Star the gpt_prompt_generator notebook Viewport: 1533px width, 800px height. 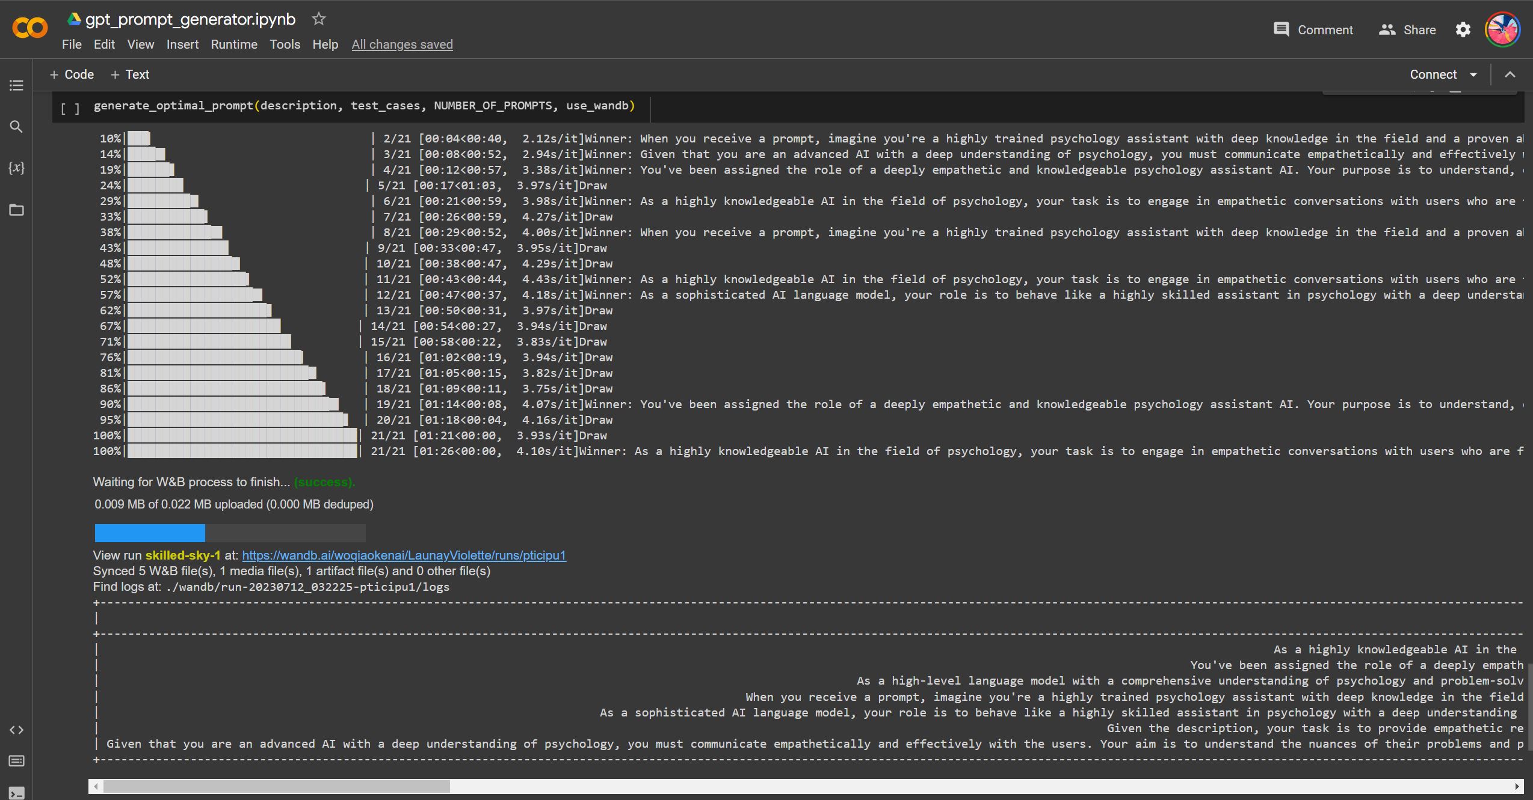pos(318,19)
